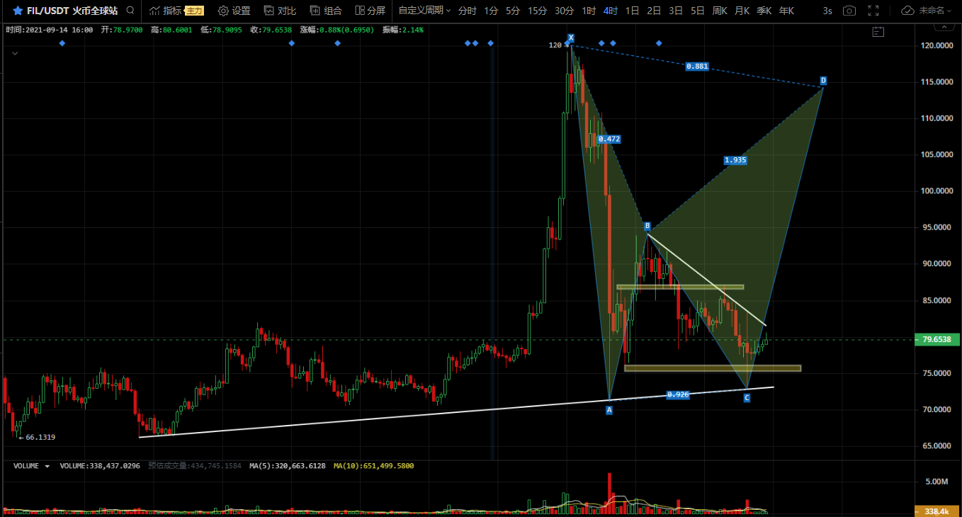Click the 预估成交量 estimated volume readout
The height and width of the screenshot is (517, 962).
click(x=195, y=466)
